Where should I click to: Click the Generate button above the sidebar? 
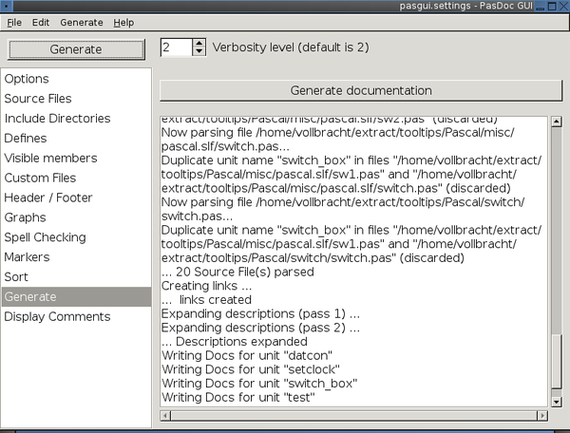(76, 49)
